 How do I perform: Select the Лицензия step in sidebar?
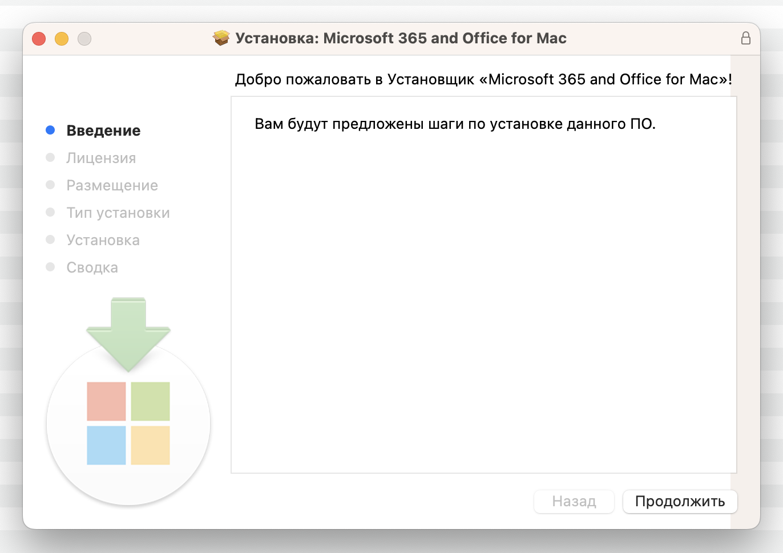pyautogui.click(x=101, y=158)
